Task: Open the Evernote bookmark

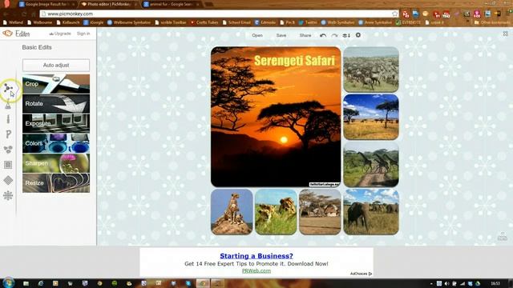Action: pos(408,22)
